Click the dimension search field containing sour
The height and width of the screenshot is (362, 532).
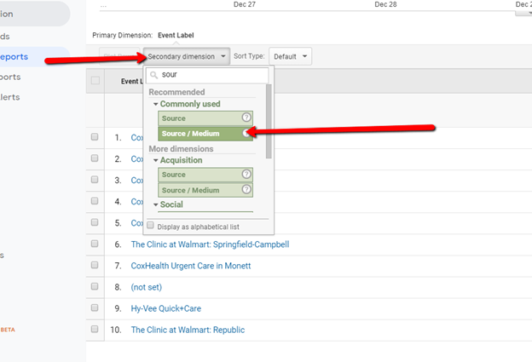pos(207,75)
